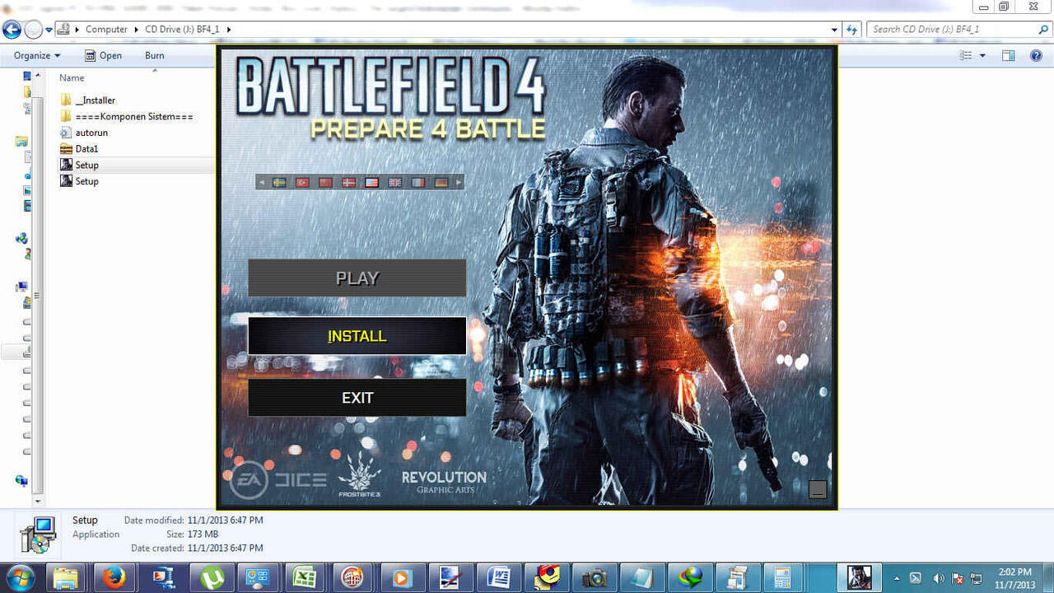1054x593 pixels.
Task: Select the autorun file
Action: (83, 133)
